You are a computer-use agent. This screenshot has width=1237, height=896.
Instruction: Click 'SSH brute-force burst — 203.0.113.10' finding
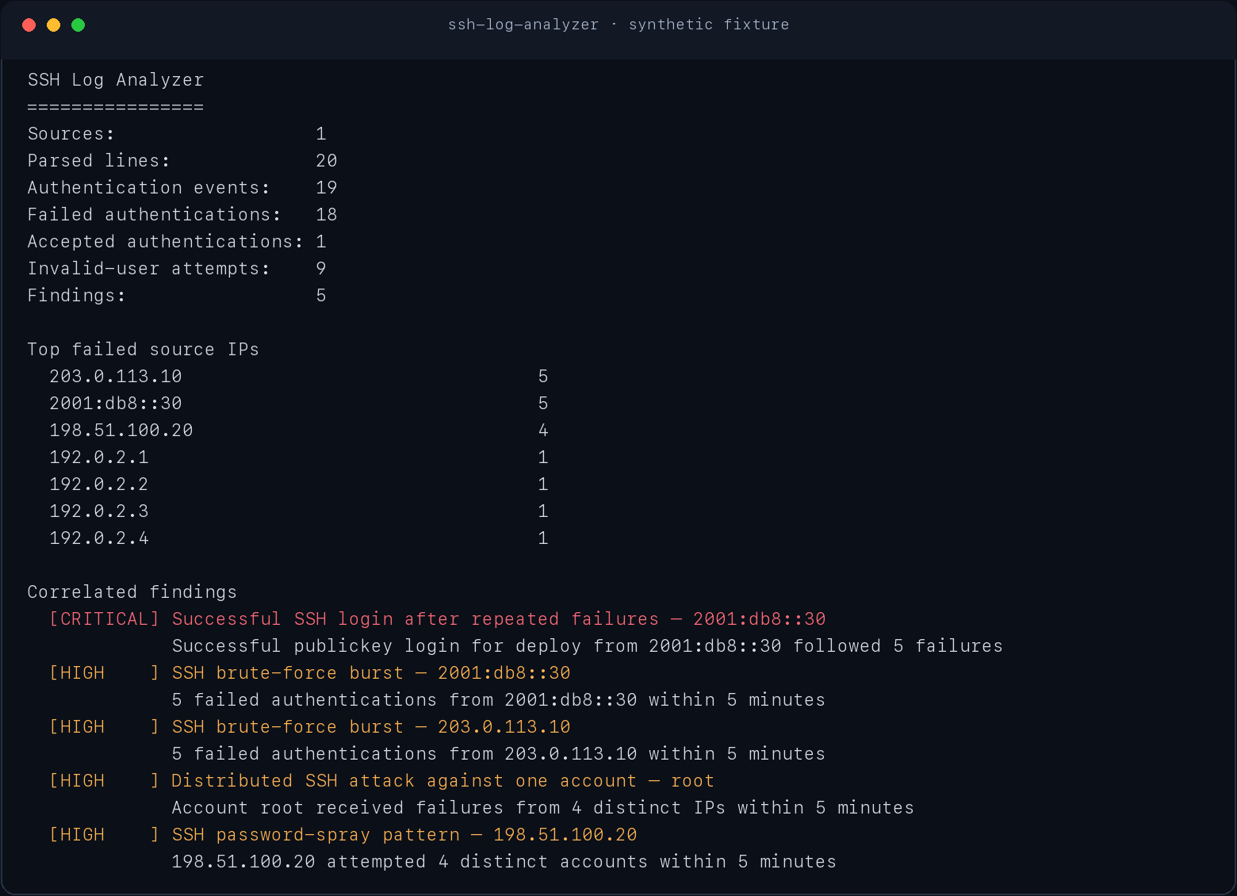click(371, 727)
